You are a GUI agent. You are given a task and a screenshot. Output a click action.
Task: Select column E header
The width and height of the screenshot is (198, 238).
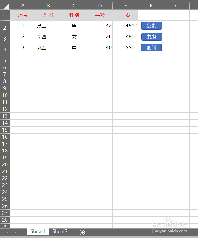click(126, 6)
